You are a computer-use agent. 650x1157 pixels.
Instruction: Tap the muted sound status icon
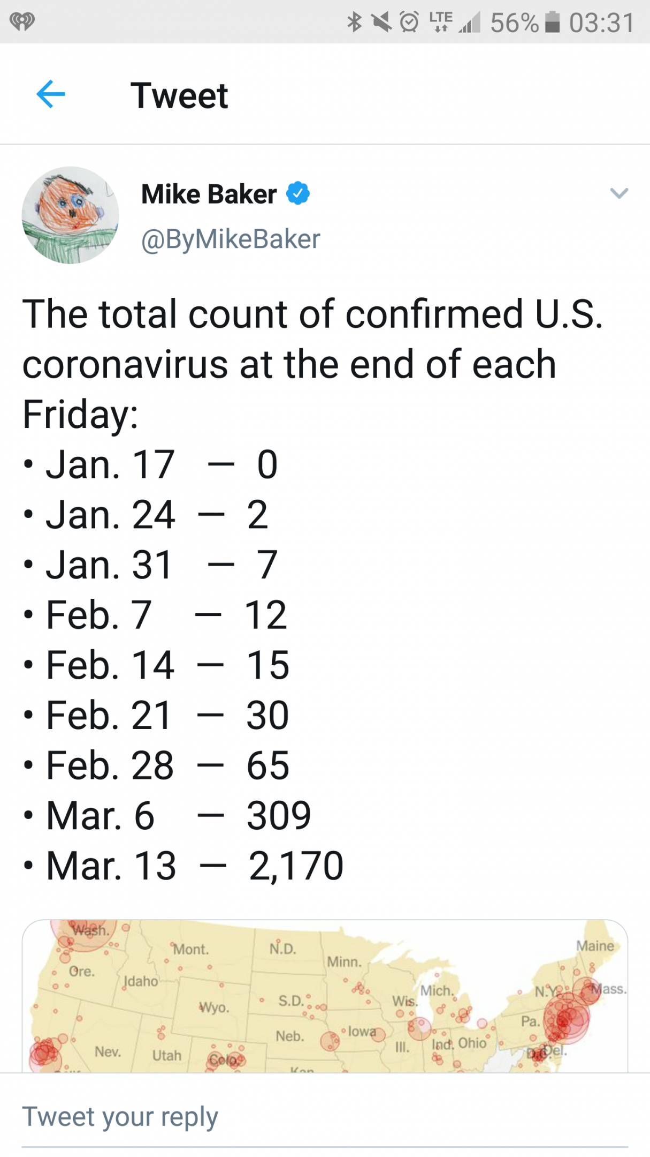click(381, 22)
